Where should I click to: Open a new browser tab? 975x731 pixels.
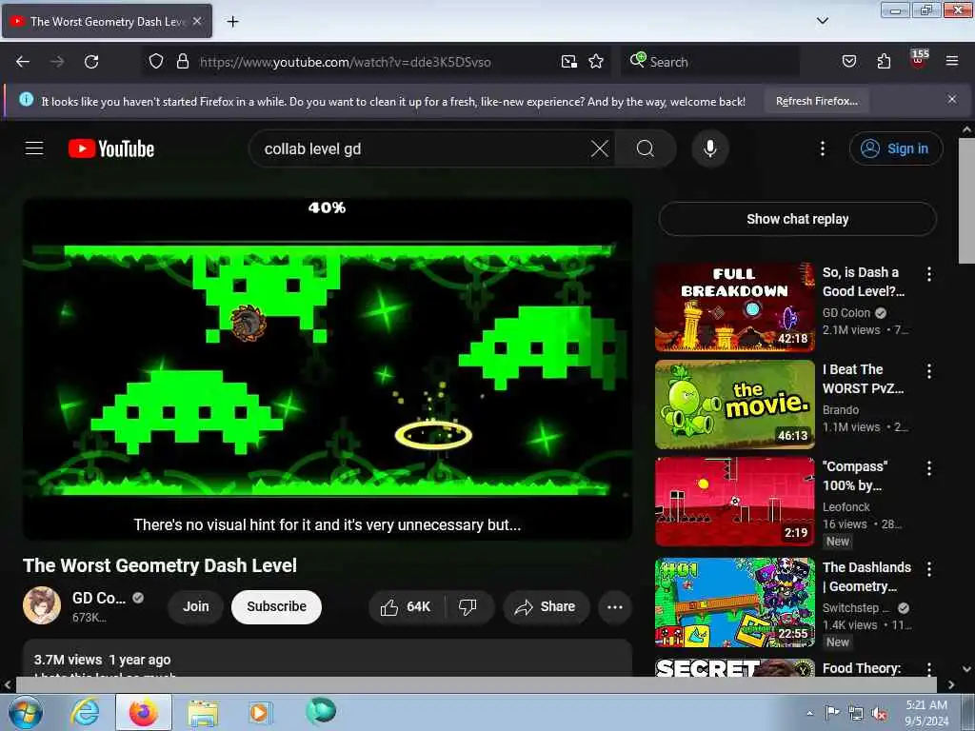point(232,22)
